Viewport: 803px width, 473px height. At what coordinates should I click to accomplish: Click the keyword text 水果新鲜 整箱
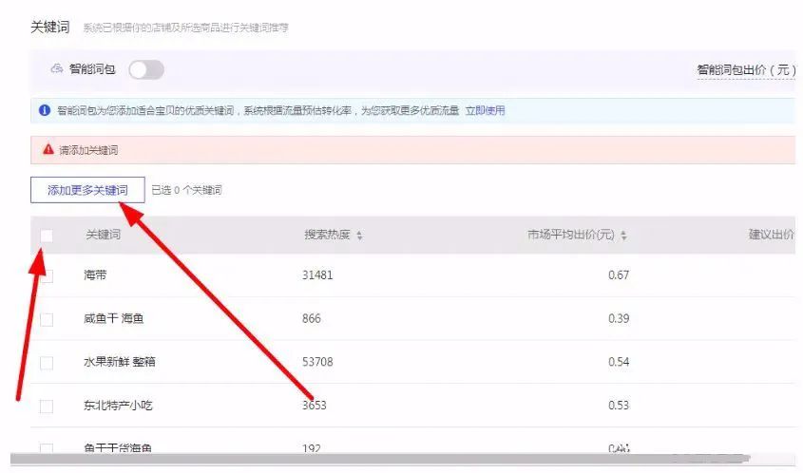(x=120, y=362)
